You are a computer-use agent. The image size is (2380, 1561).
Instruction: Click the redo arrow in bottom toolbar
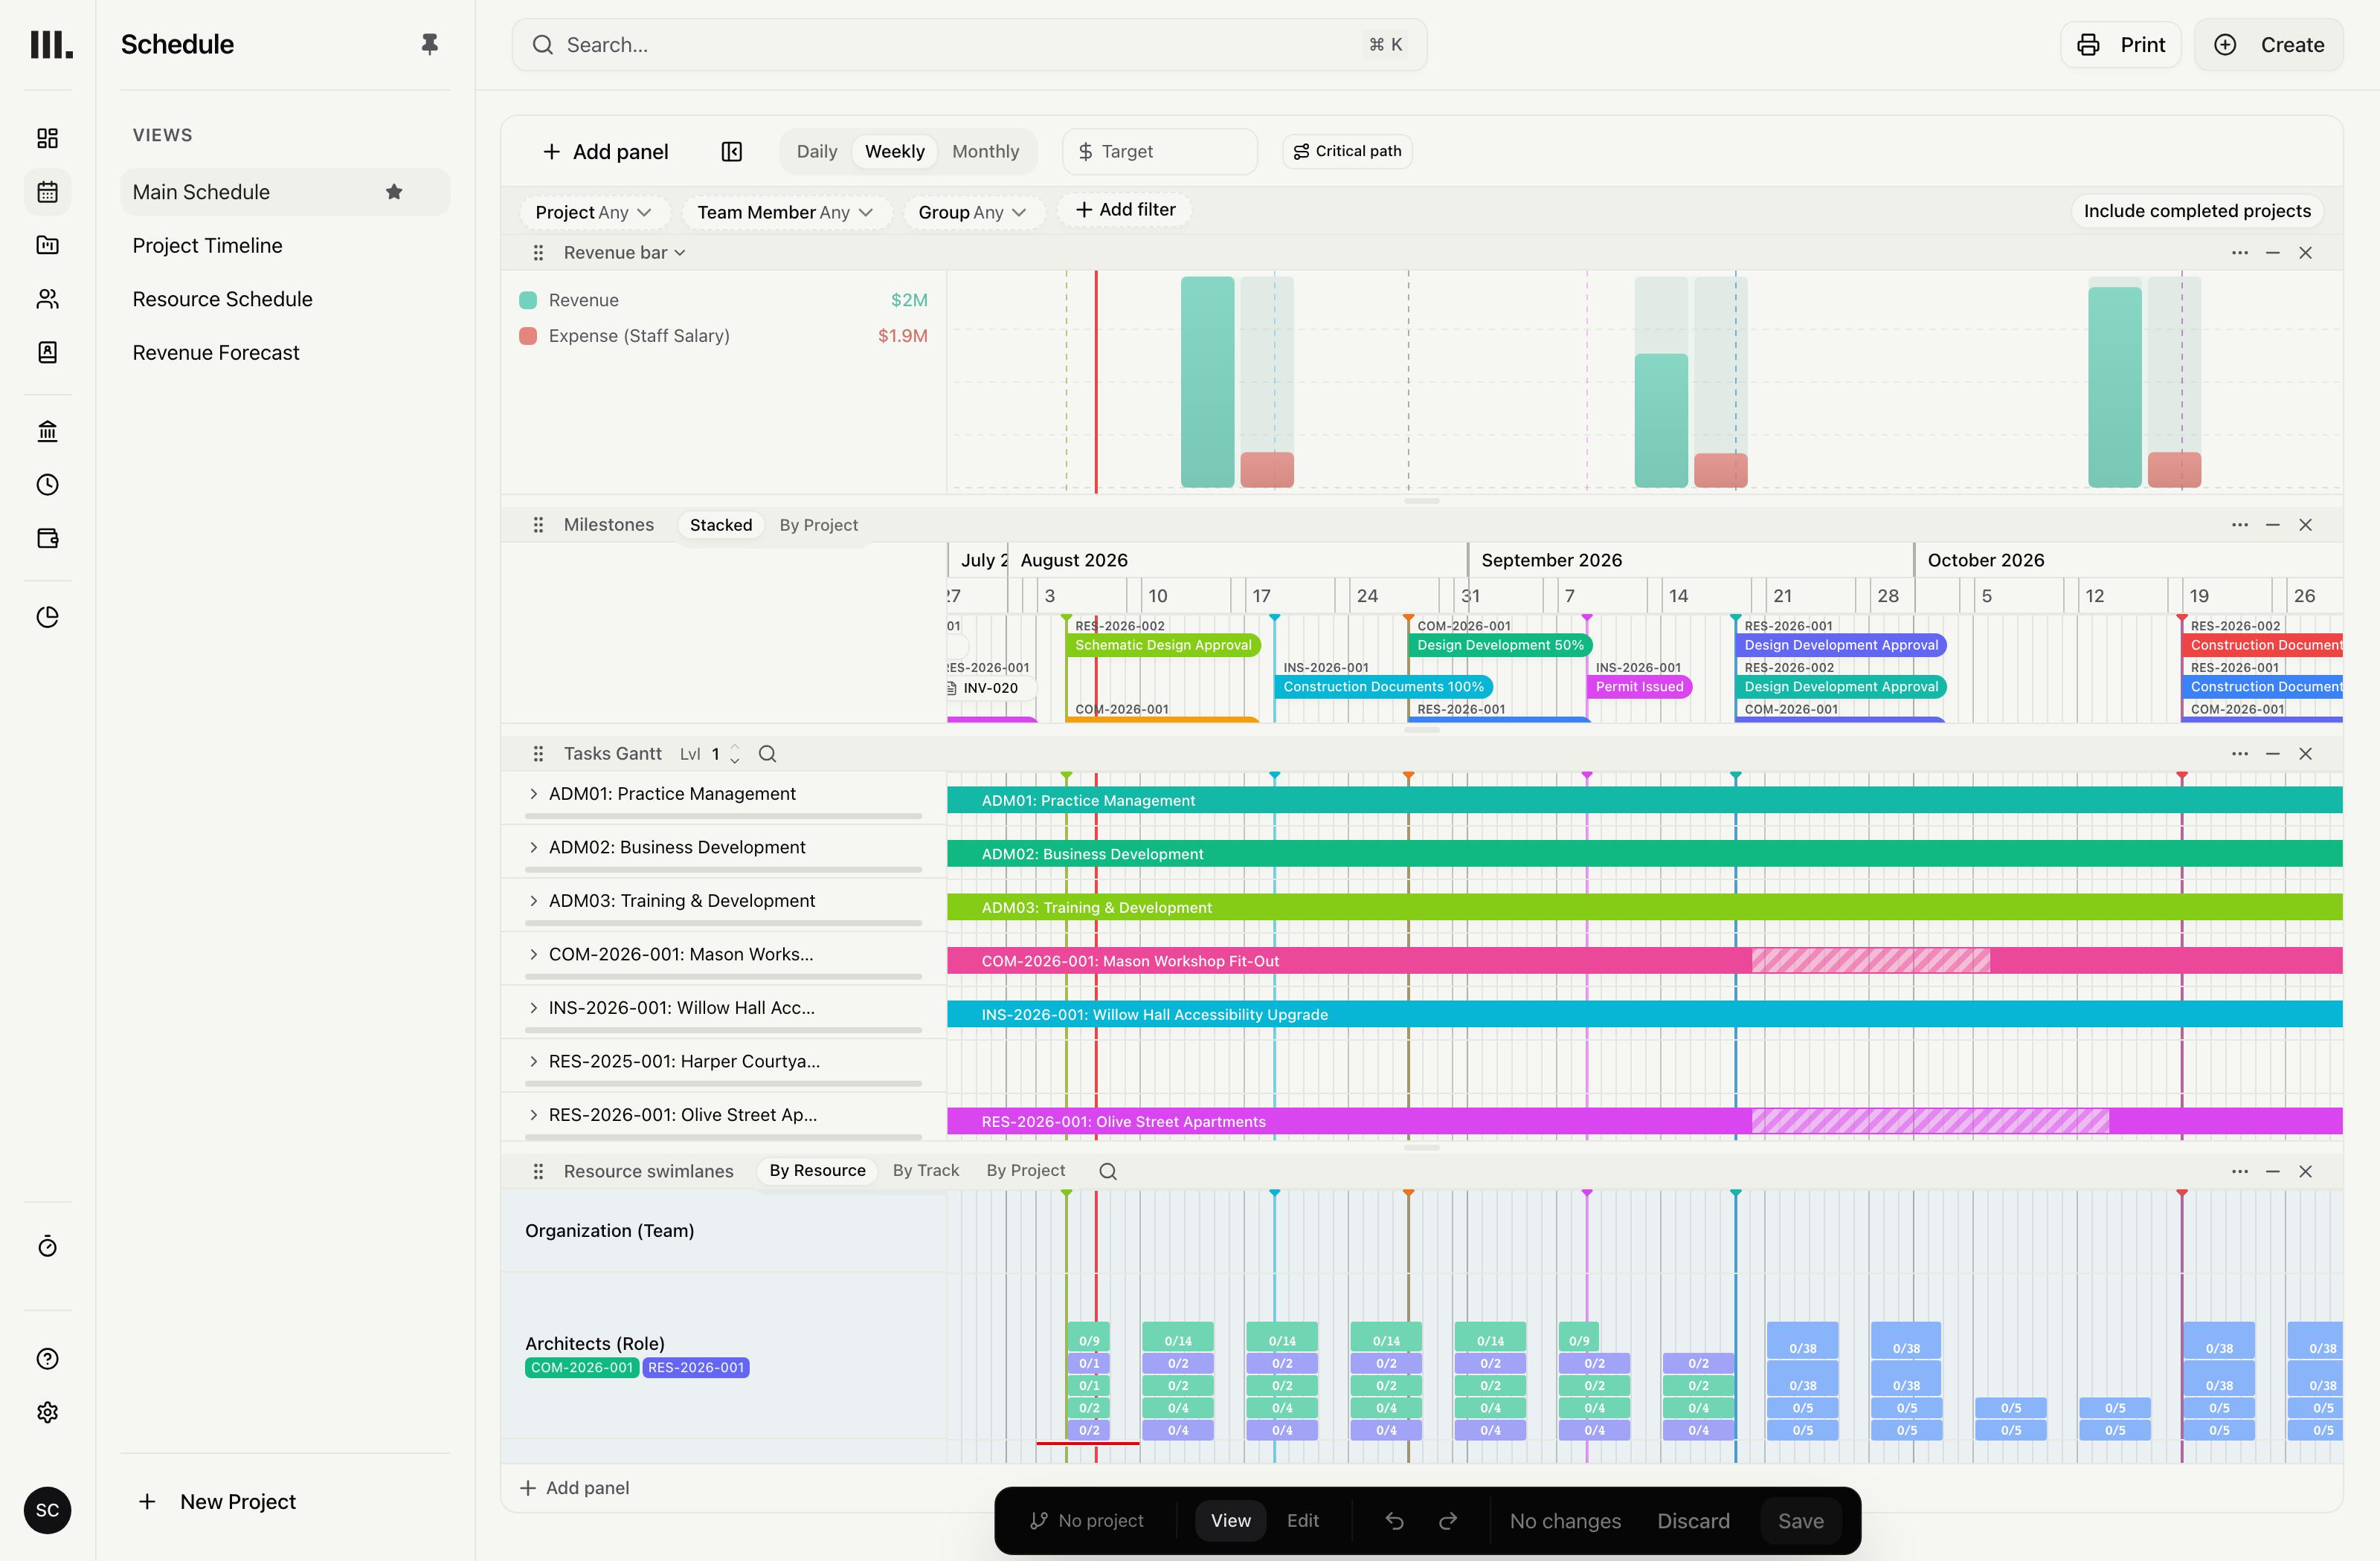point(1447,1521)
